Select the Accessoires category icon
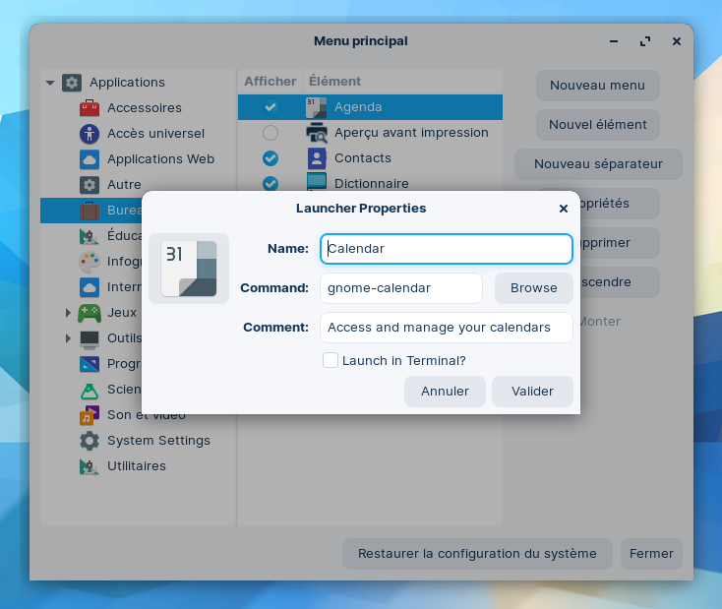722x609 pixels. tap(90, 108)
